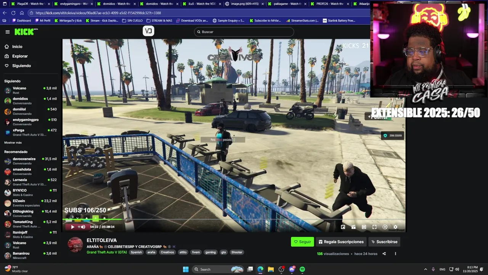This screenshot has width=488, height=275.
Task: Select the Spanish tag
Action: [136, 252]
